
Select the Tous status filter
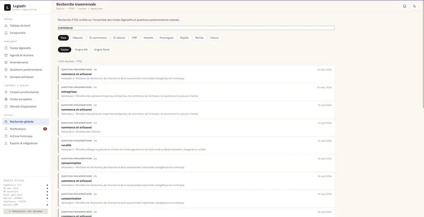click(63, 38)
